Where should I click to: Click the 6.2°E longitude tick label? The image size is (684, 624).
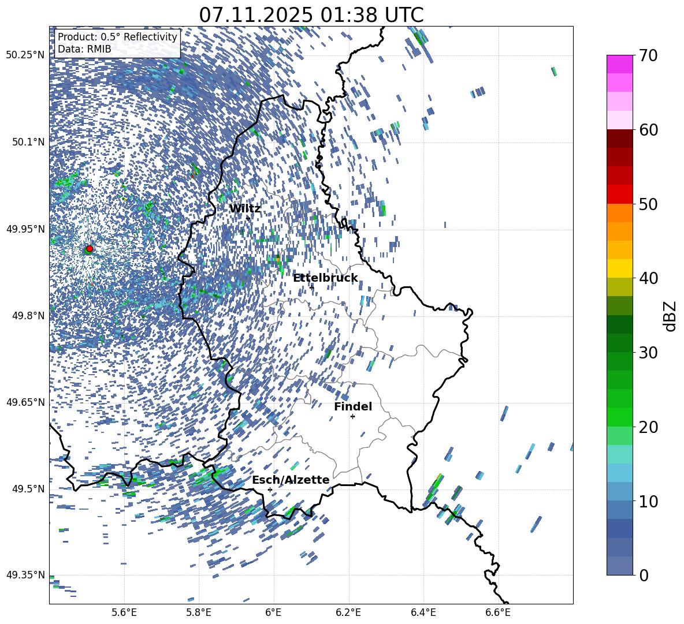pos(348,611)
